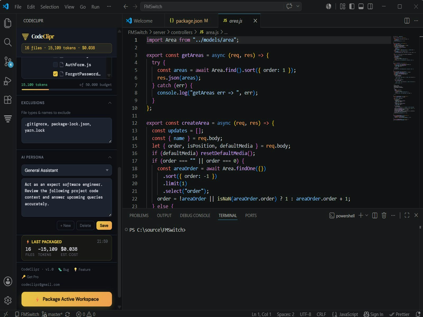Open the Manage gear icon
Screen dimensions: 423x317
coord(8,300)
